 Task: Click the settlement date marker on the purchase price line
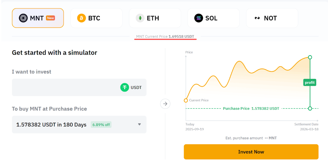pyautogui.click(x=310, y=108)
